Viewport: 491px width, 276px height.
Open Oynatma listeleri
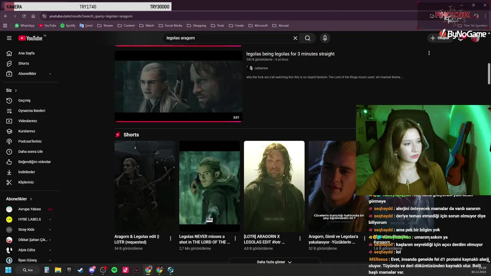[31, 111]
